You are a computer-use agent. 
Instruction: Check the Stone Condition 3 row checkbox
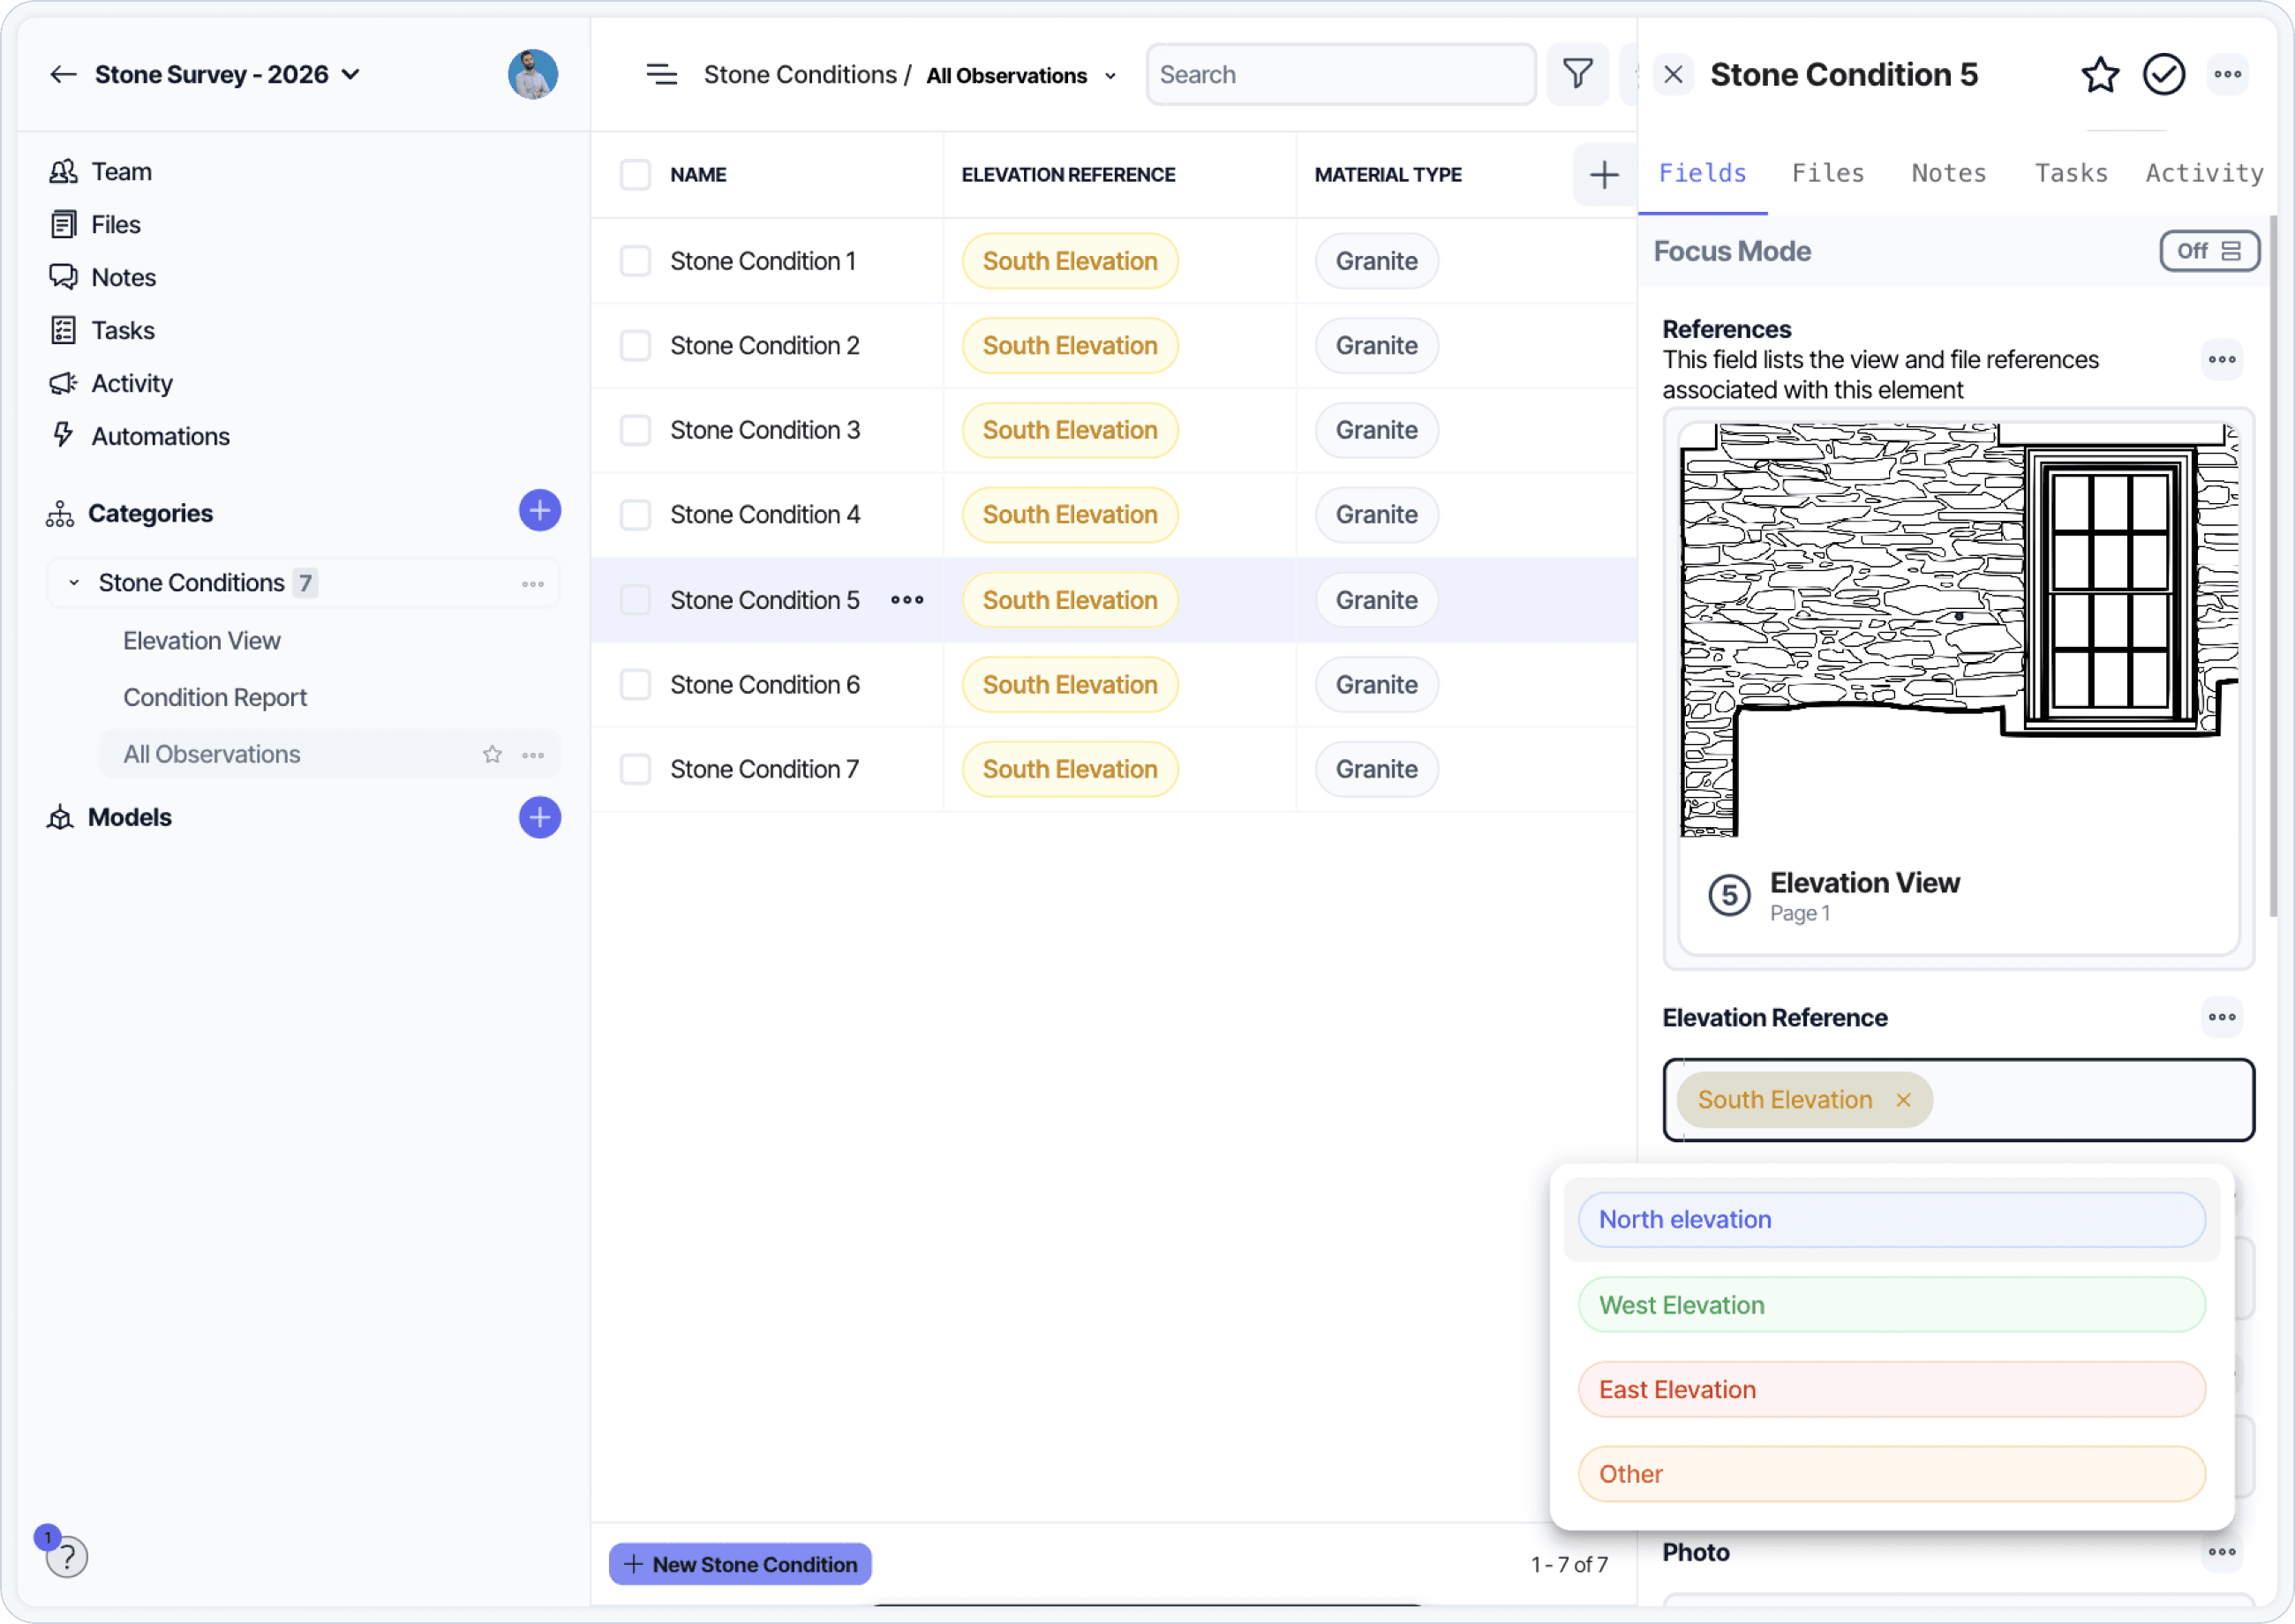635,430
